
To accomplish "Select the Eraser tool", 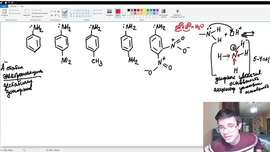I will click(51, 16).
